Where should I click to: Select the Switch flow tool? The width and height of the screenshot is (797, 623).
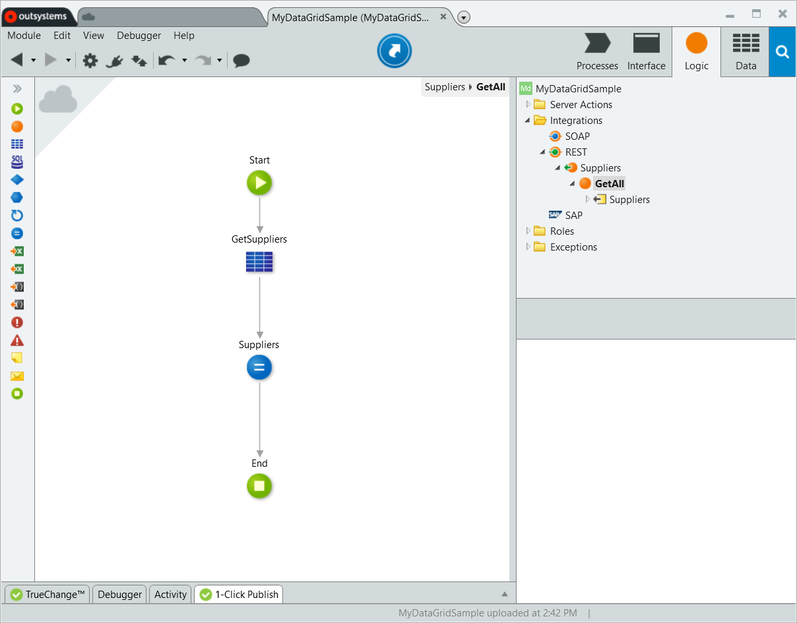[x=17, y=197]
